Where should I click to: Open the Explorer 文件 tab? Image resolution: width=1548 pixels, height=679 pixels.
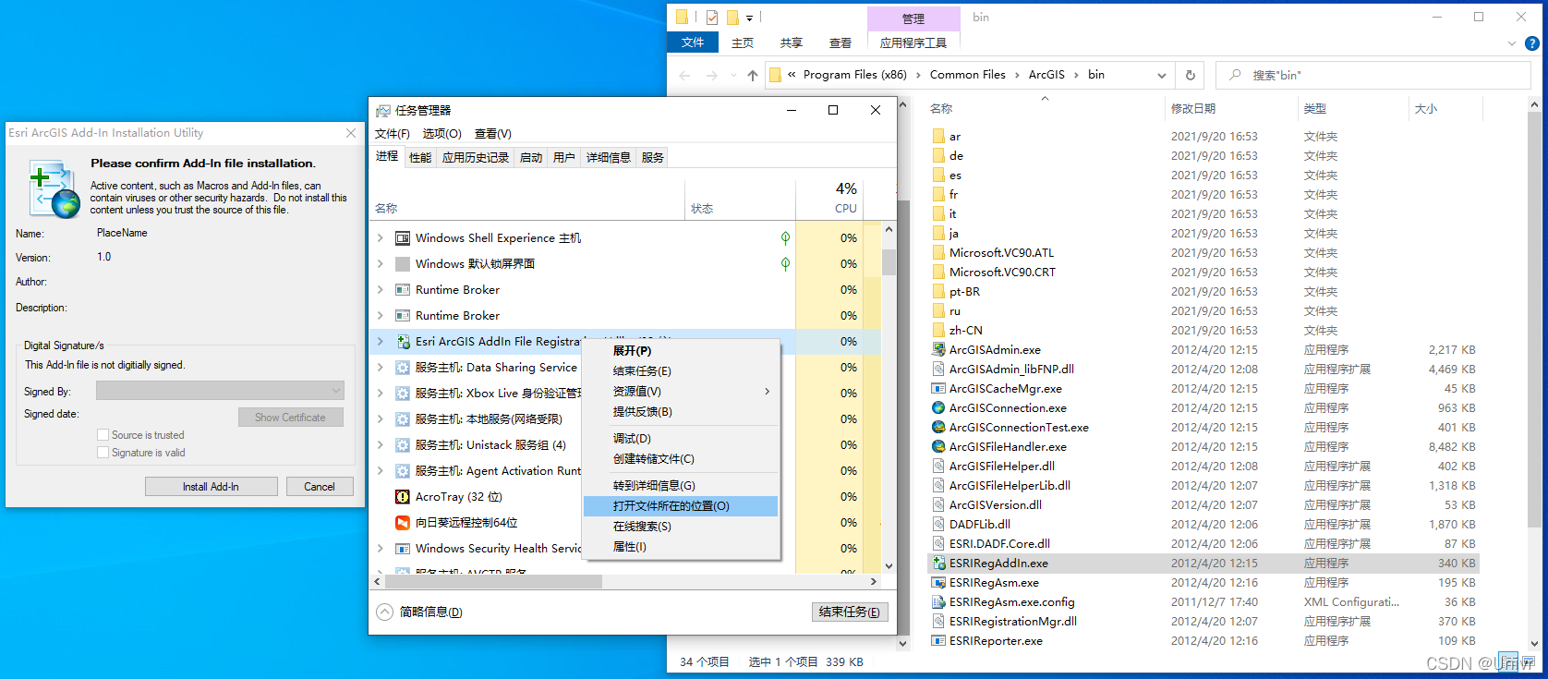pyautogui.click(x=693, y=42)
